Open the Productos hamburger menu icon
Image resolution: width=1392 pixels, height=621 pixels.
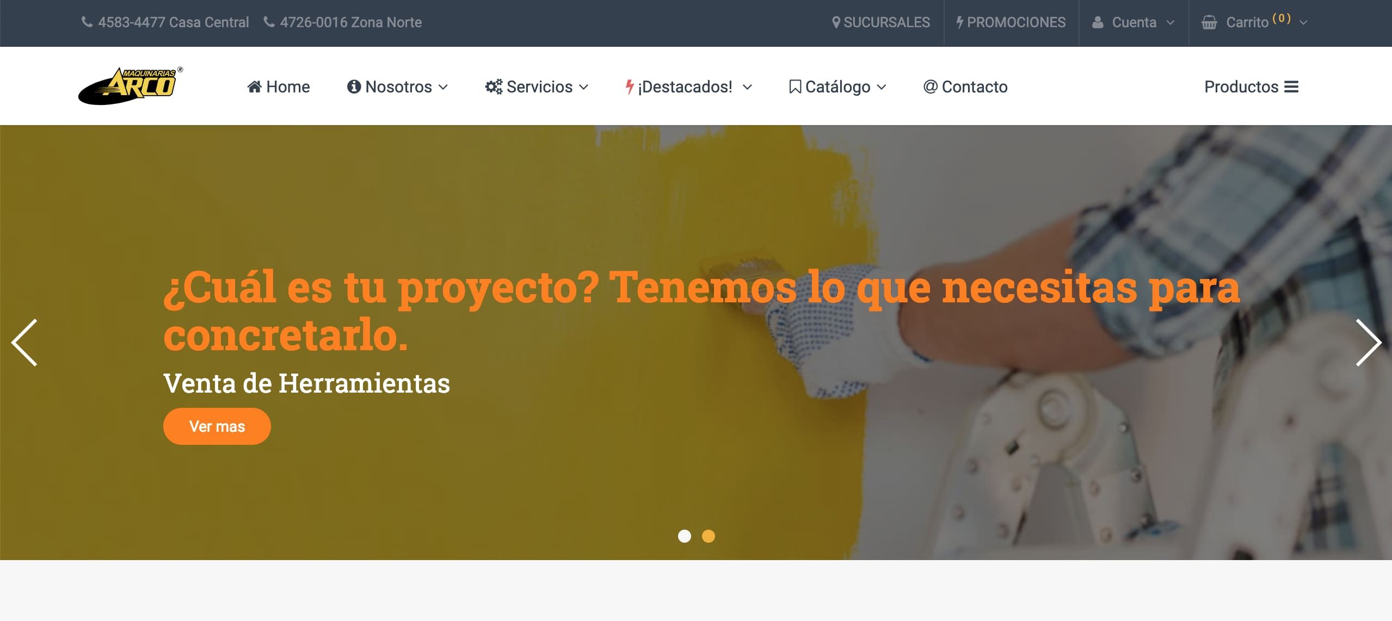pos(1291,86)
